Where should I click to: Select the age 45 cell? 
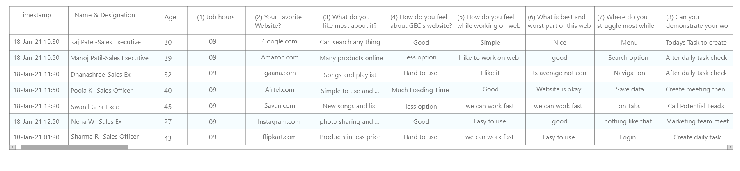tap(170, 106)
